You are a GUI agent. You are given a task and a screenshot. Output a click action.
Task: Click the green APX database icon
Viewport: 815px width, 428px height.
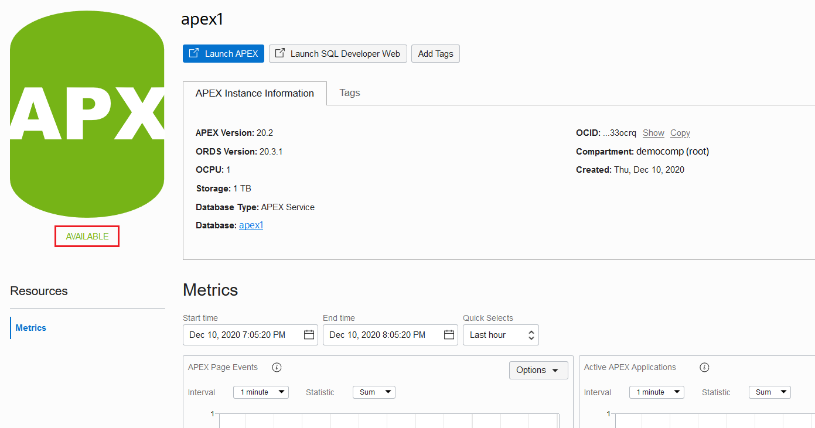point(87,114)
